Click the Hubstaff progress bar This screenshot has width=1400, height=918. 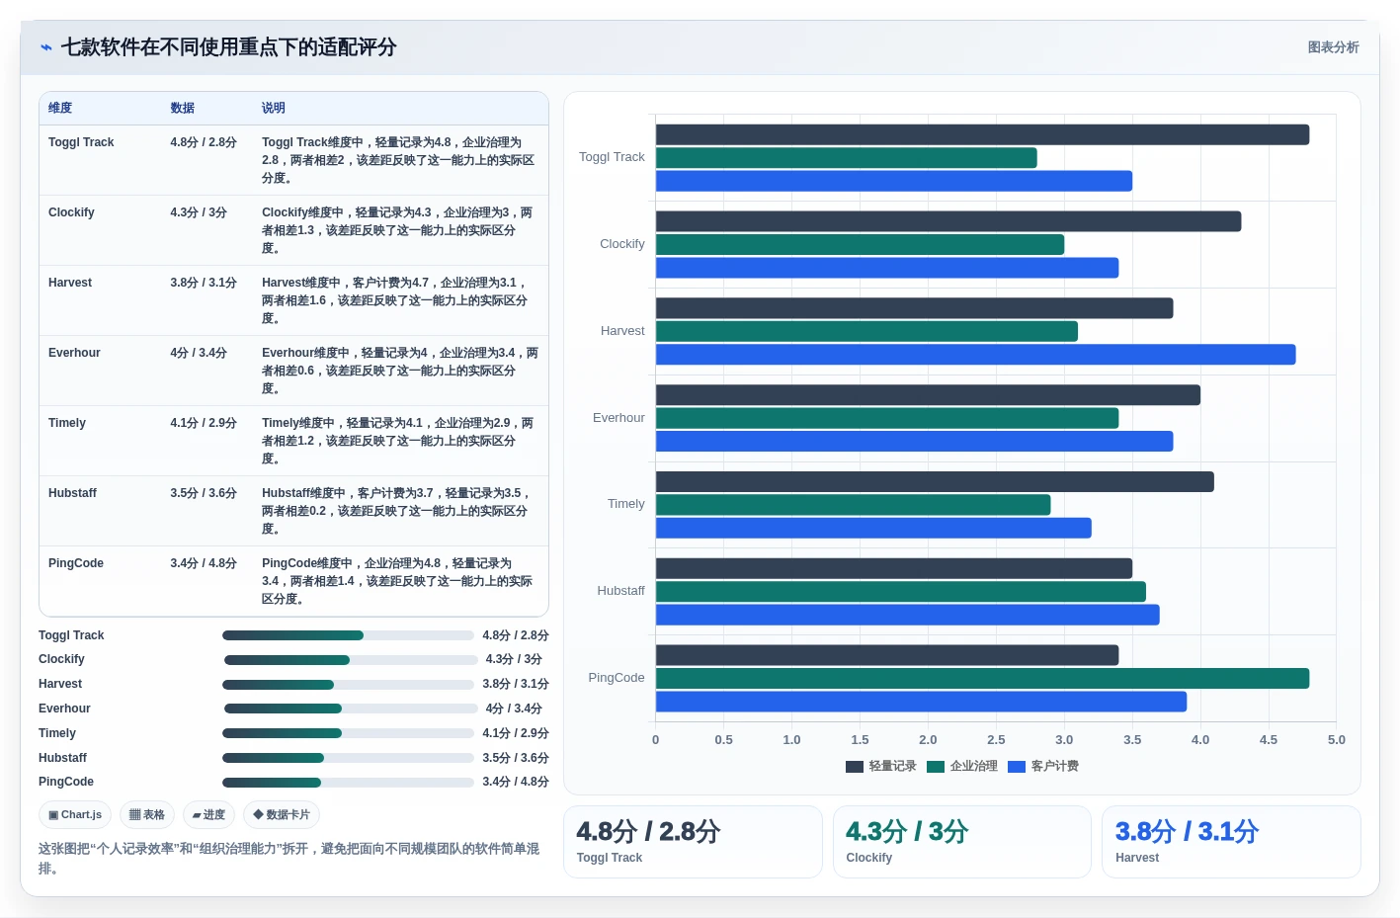[348, 758]
